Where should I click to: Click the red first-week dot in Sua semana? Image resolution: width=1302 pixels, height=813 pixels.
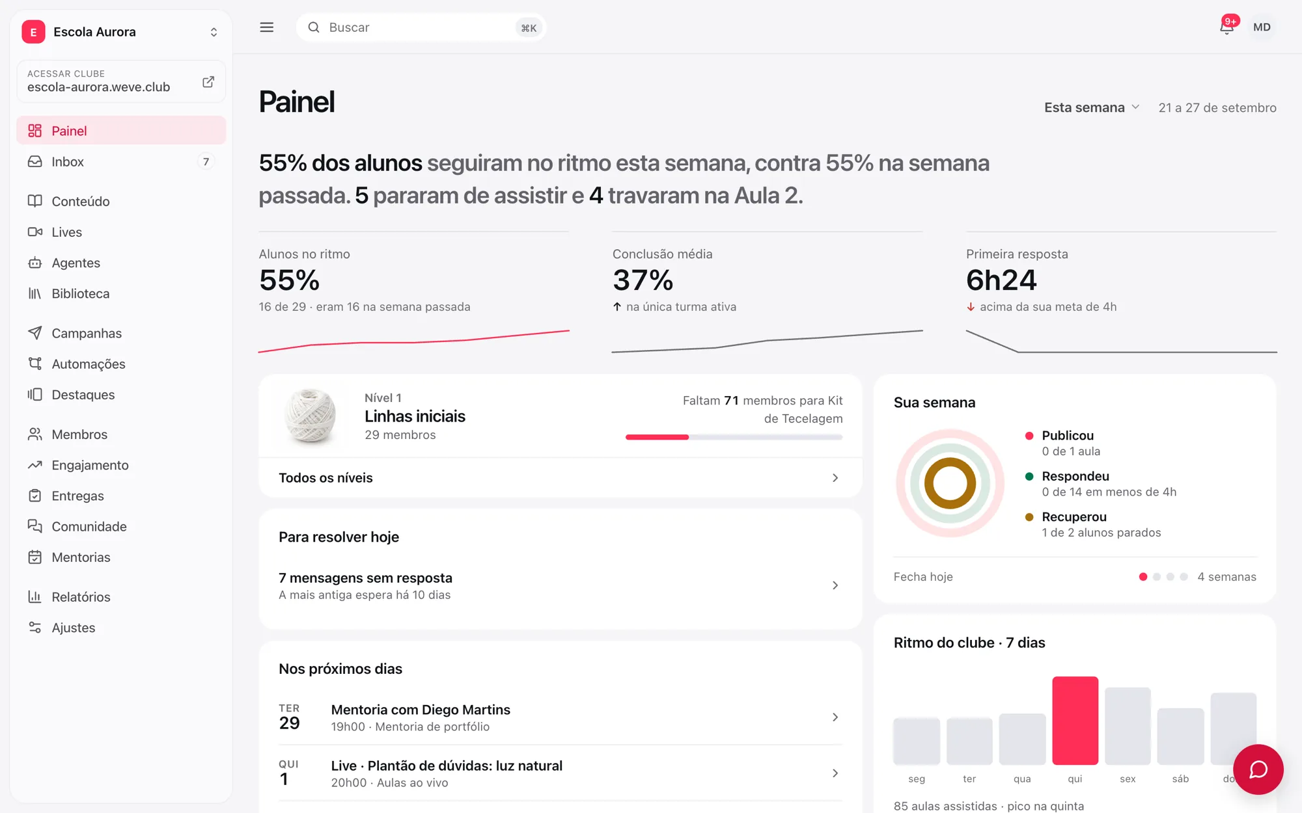[x=1143, y=577]
